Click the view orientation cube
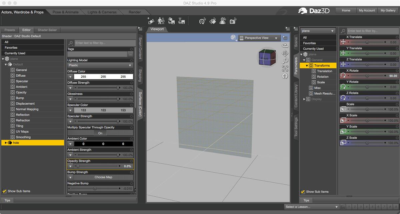This screenshot has width=400, height=214. click(267, 58)
